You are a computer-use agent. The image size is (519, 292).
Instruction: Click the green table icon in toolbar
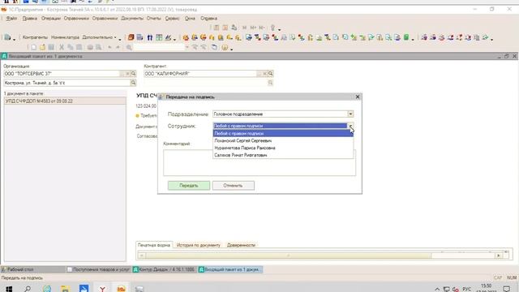point(159,37)
